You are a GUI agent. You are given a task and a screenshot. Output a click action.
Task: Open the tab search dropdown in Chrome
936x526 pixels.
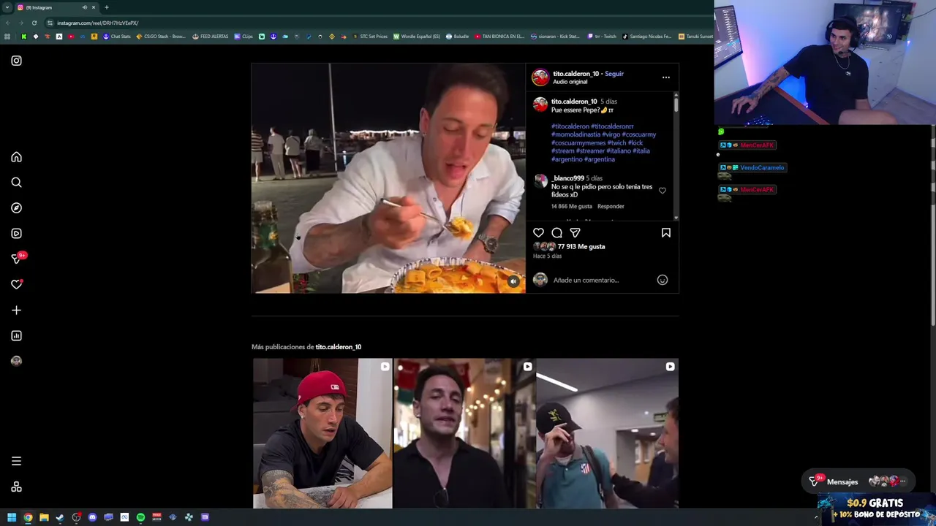coord(7,7)
